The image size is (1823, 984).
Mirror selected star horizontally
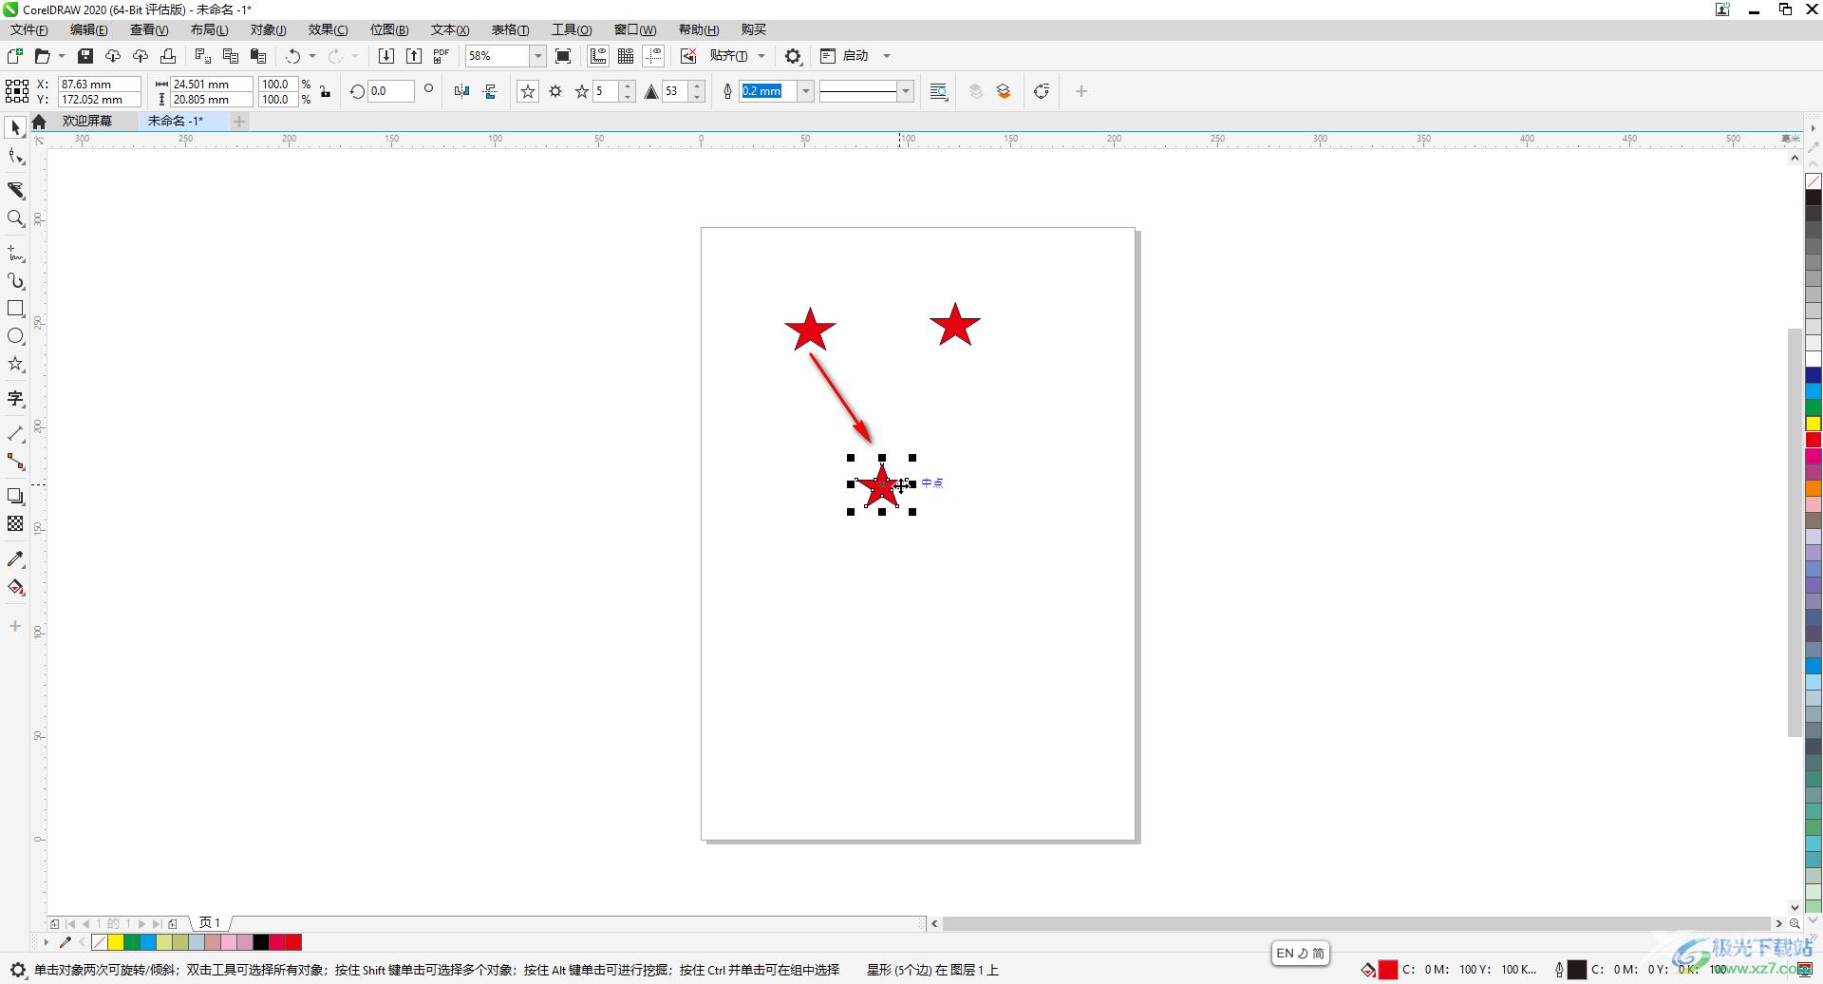[461, 91]
